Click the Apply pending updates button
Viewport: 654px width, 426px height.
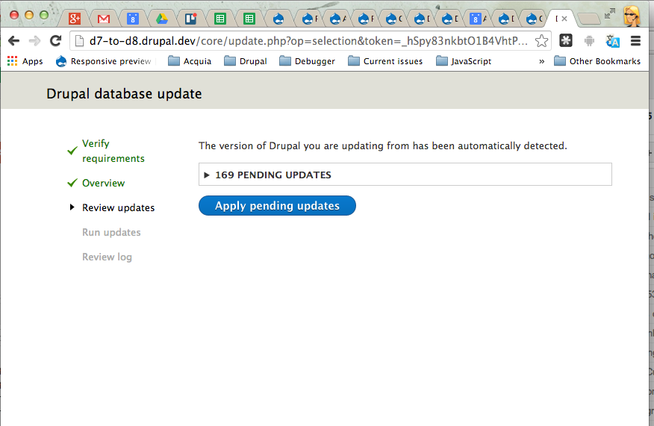277,205
